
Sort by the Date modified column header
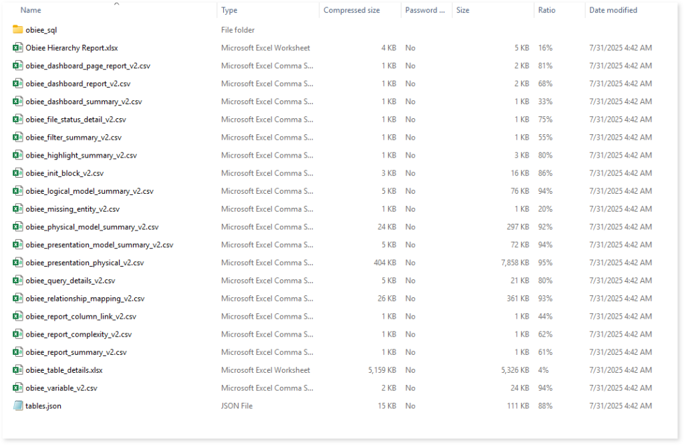pyautogui.click(x=613, y=10)
